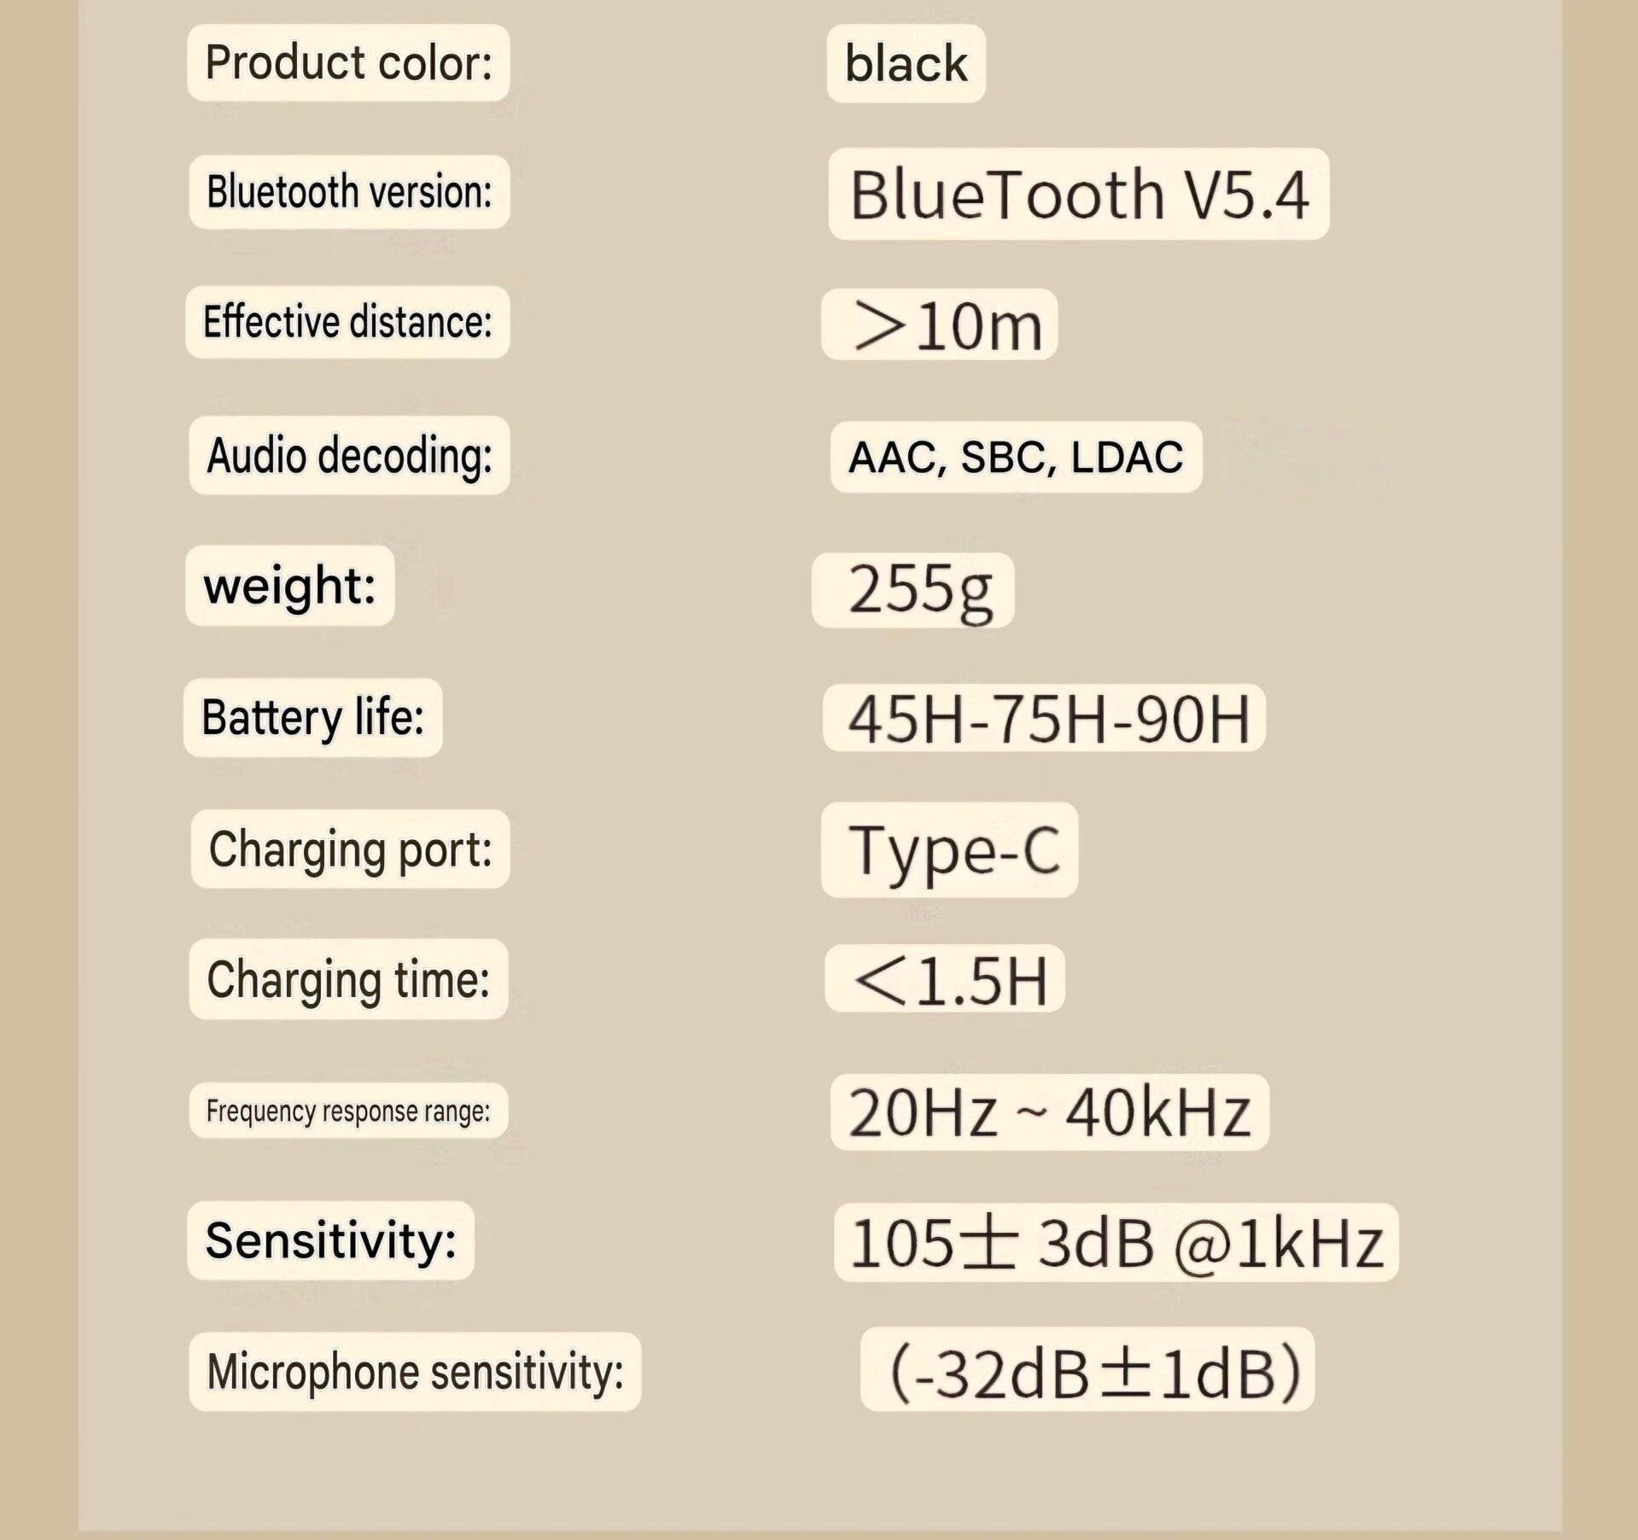
Task: Select the ">10m" distance value
Action: (x=939, y=325)
